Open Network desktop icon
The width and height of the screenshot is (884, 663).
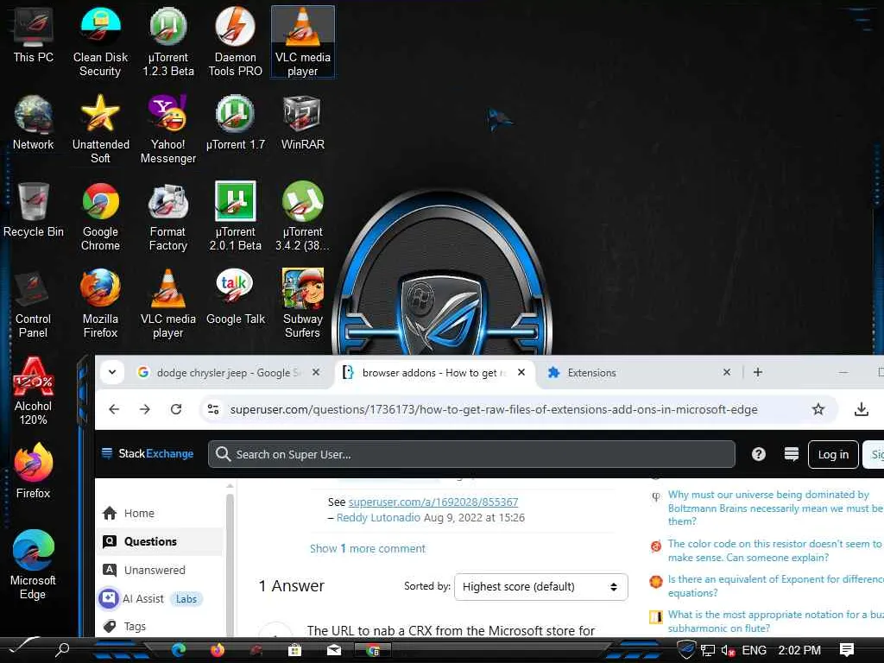coord(34,124)
